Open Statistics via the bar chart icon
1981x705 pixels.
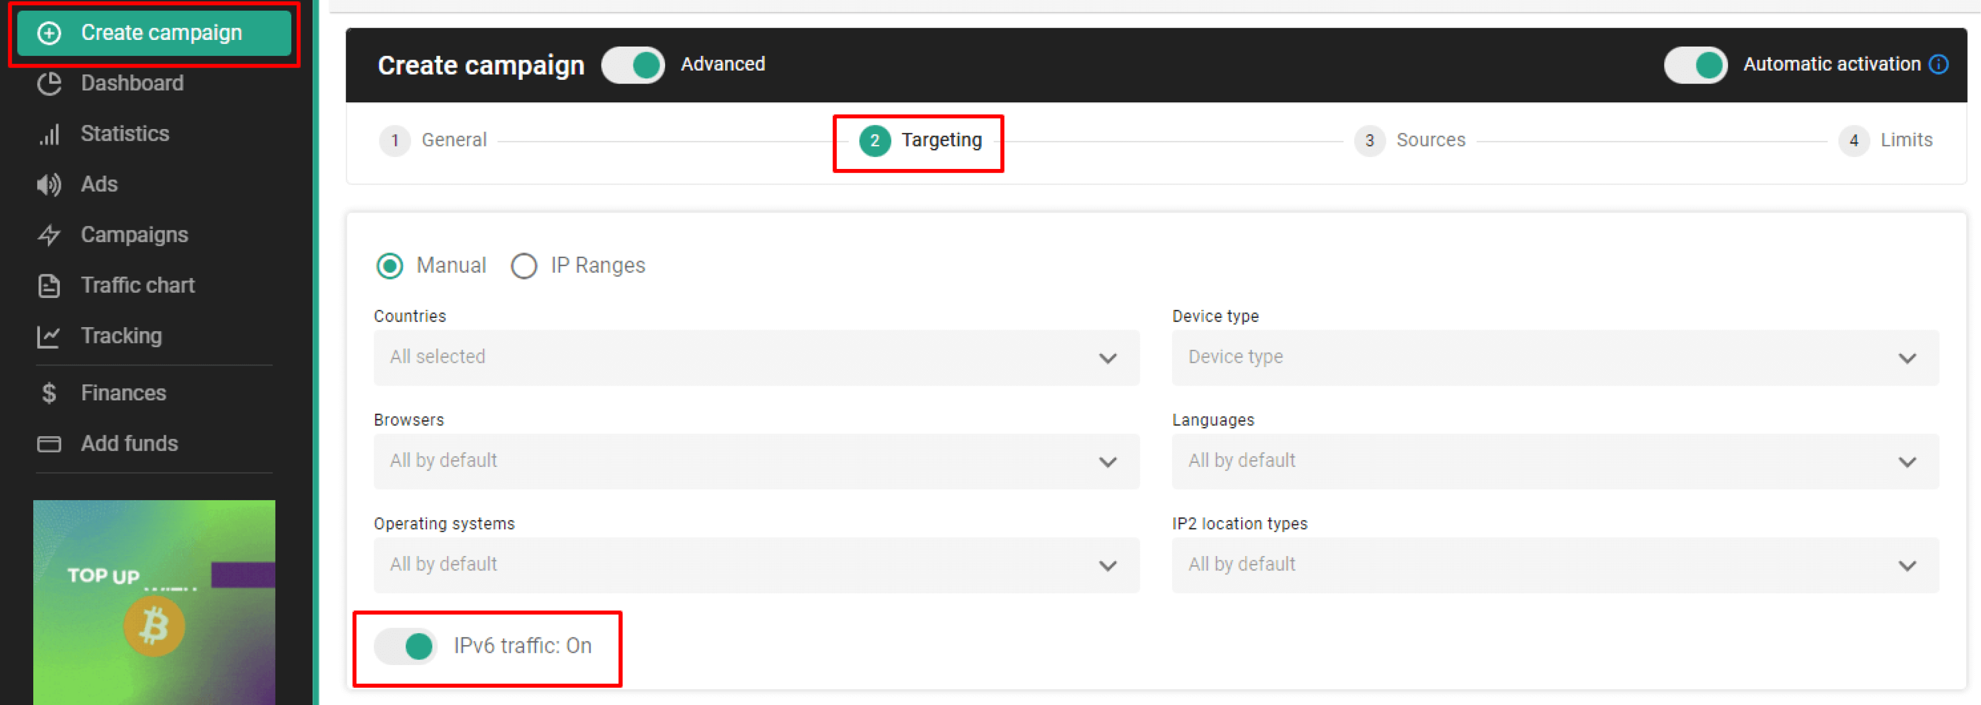[x=49, y=134]
